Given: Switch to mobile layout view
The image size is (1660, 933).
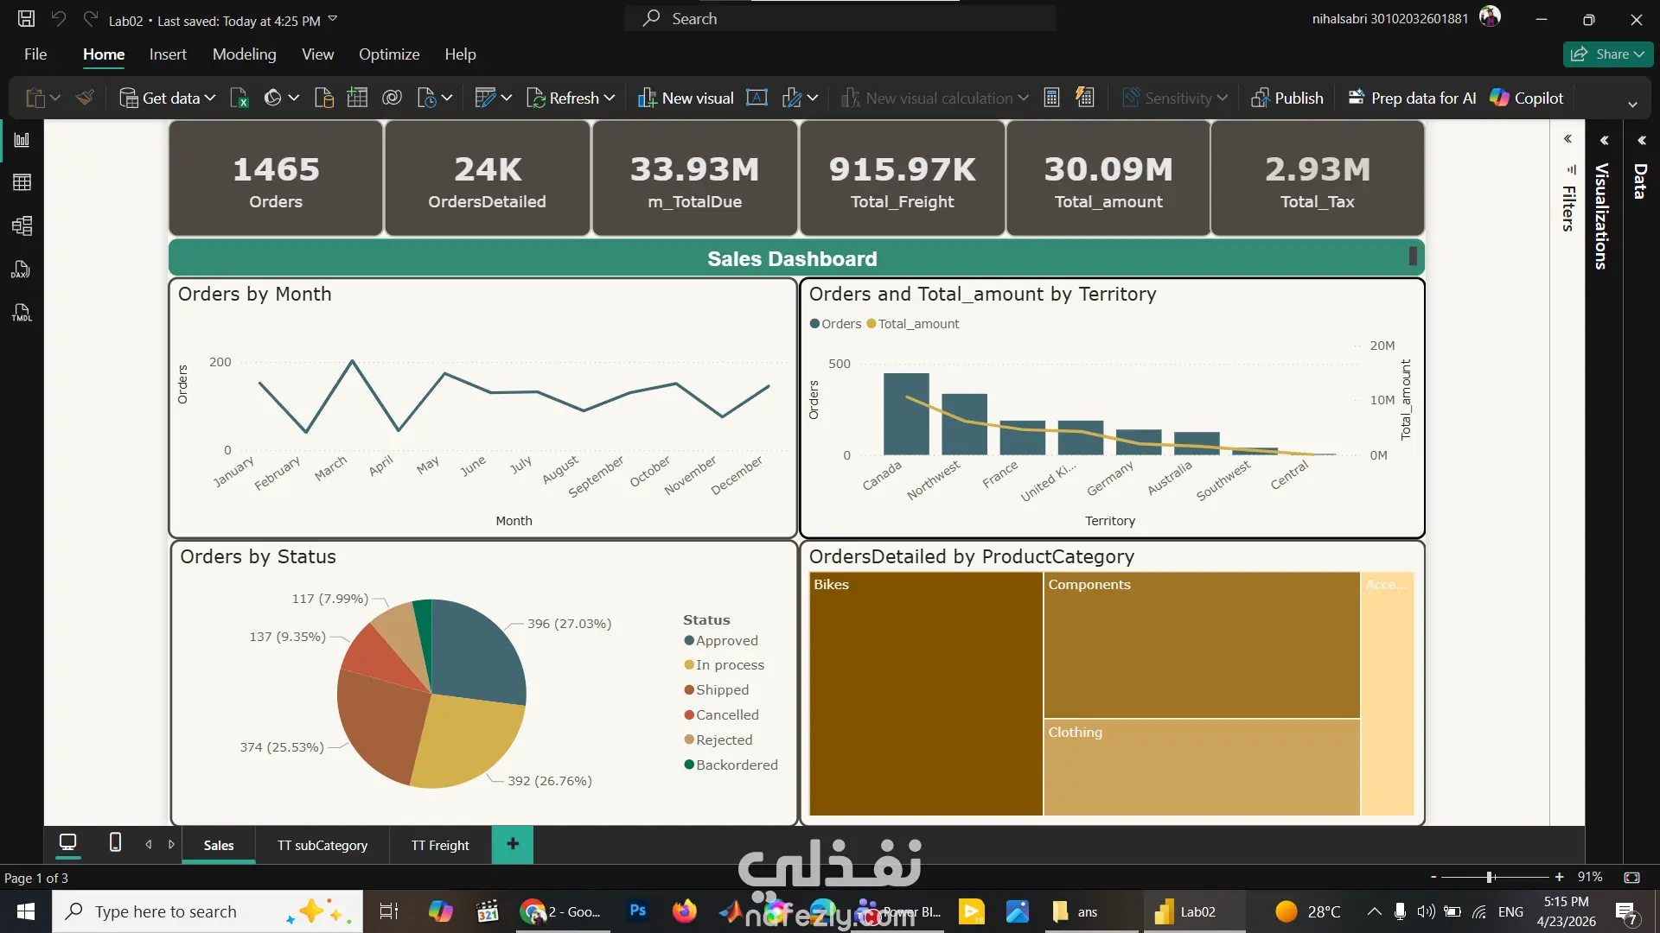Looking at the screenshot, I should [115, 843].
